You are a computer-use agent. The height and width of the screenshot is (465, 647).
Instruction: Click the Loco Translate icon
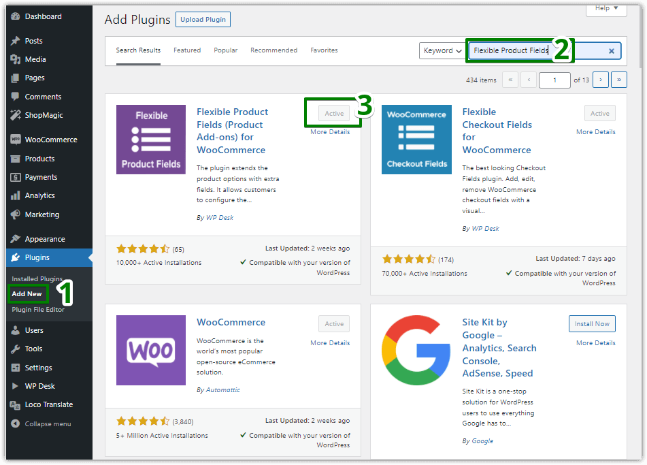[x=15, y=405]
